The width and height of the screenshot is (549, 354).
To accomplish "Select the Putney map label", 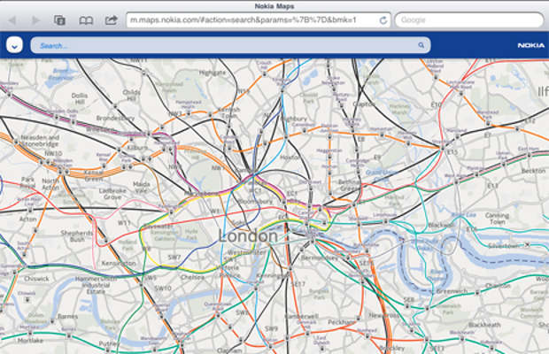I will point(108,344).
